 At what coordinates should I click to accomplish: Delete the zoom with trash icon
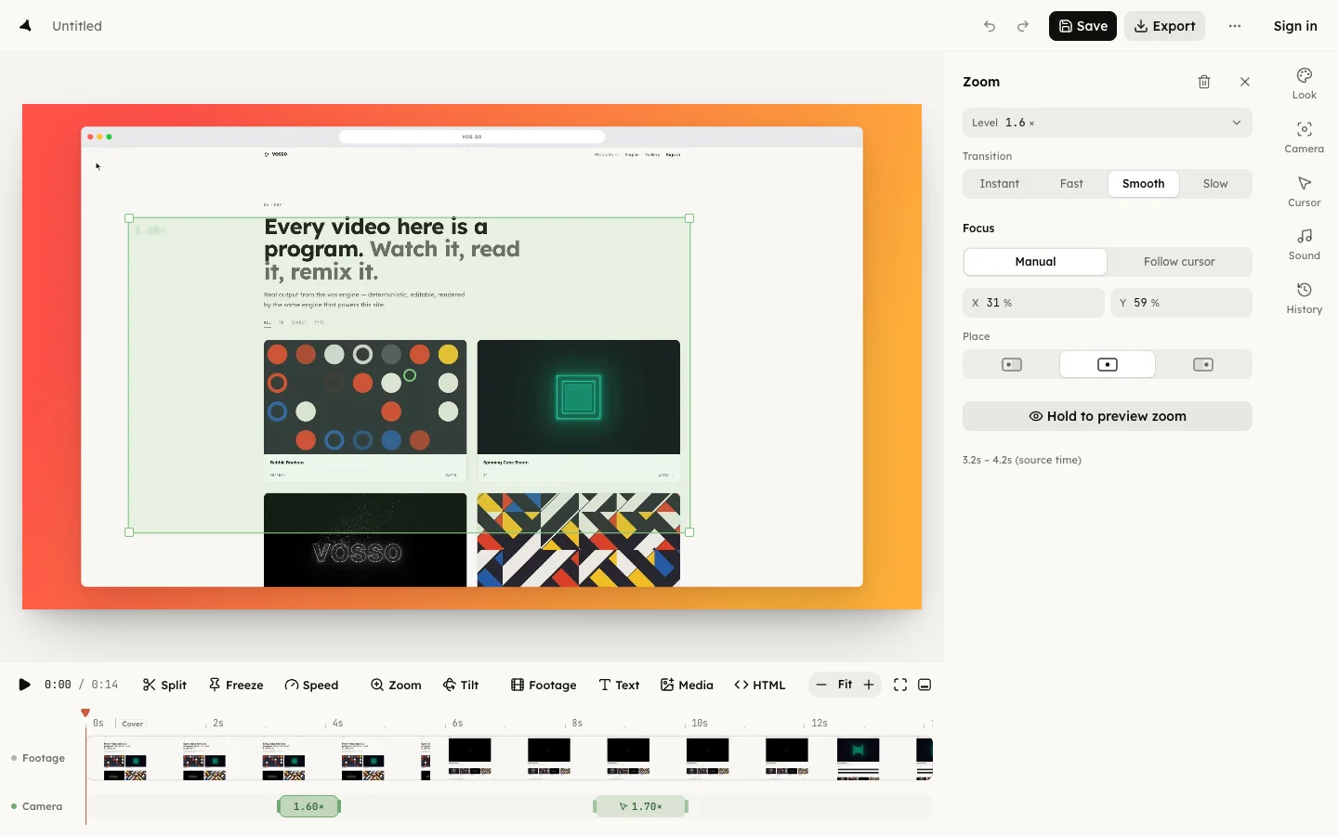[1204, 82]
